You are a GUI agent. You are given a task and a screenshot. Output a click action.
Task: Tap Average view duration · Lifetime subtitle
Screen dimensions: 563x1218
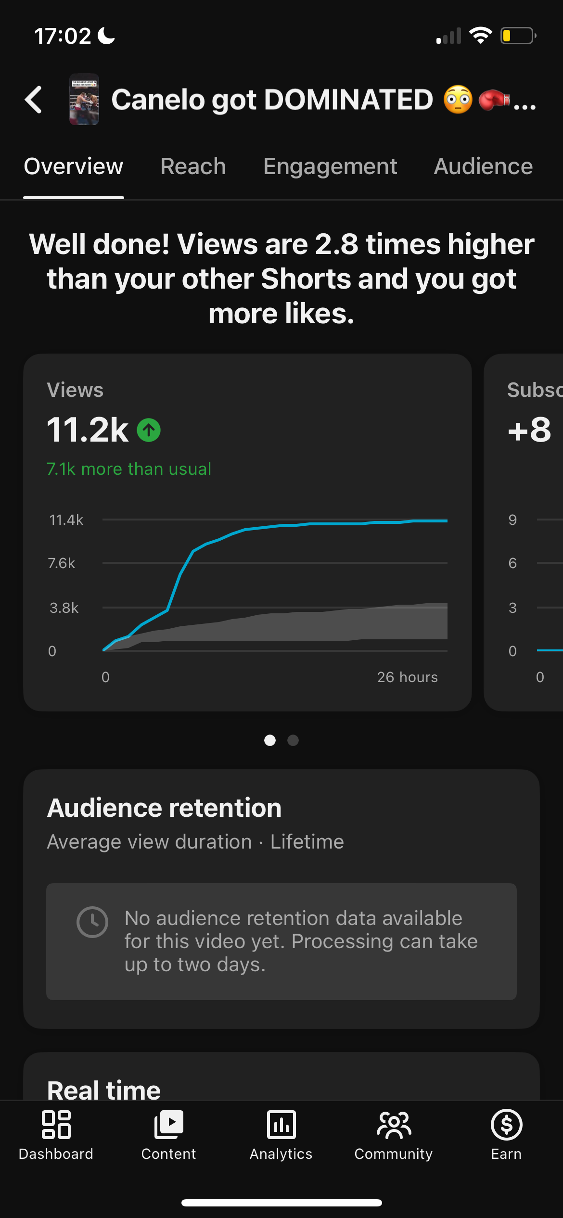195,842
